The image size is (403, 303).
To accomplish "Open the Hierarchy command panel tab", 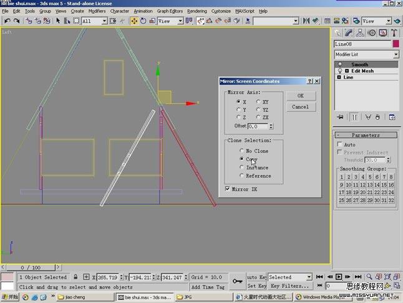I will point(360,33).
